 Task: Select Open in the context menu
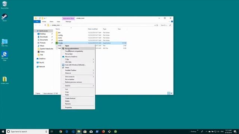(x=78, y=46)
